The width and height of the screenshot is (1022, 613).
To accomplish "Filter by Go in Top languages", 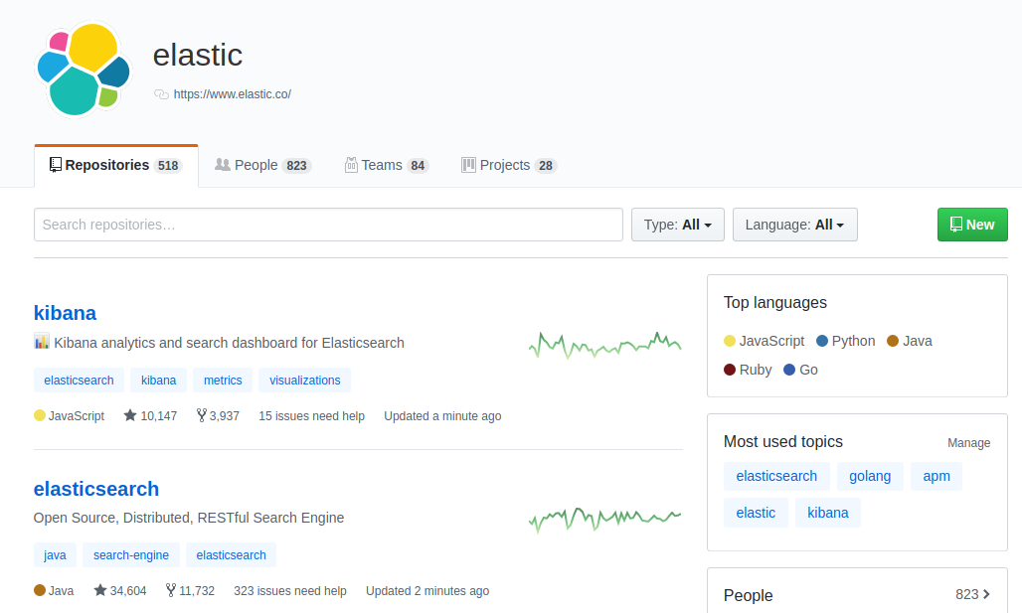I will coord(800,370).
